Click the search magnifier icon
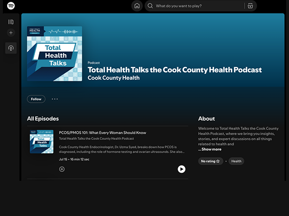Viewport: 289px width, 216px height. pyautogui.click(x=150, y=6)
